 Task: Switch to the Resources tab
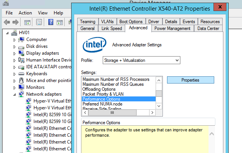(x=210, y=22)
